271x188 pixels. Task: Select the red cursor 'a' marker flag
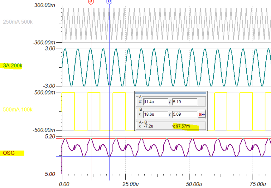pos(91,2)
